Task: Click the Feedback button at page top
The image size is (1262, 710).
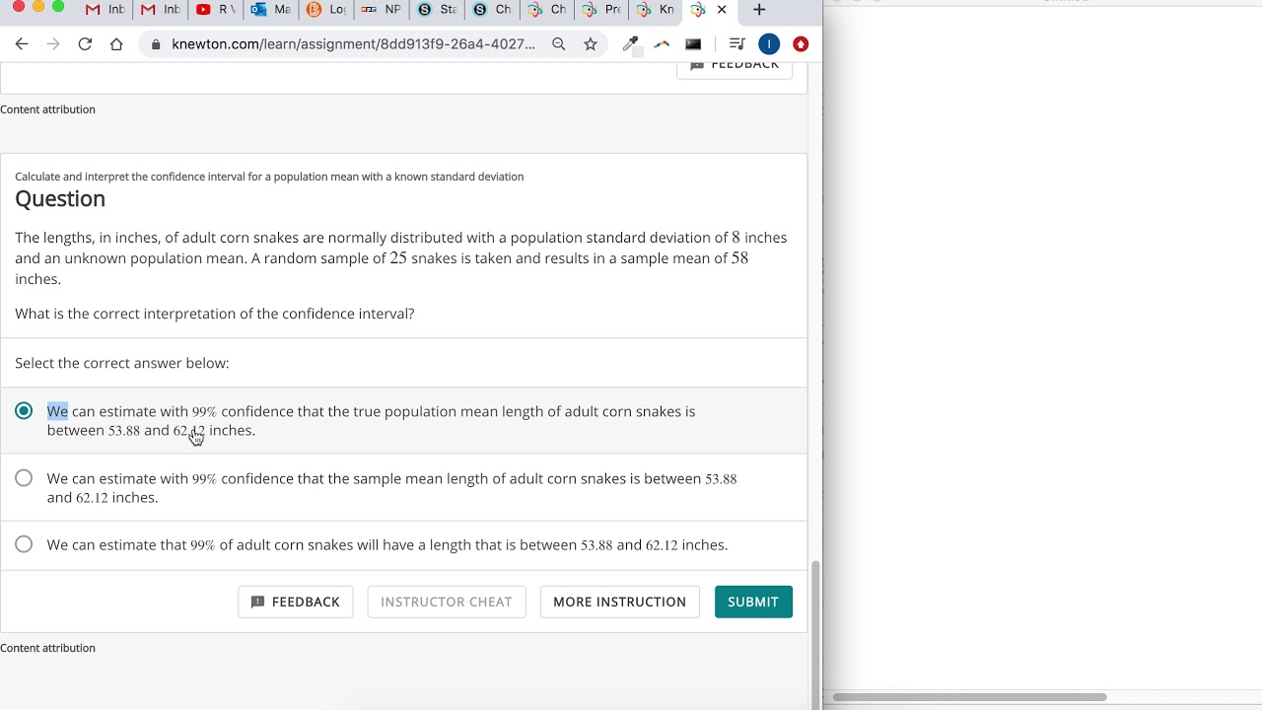Action: tap(735, 67)
